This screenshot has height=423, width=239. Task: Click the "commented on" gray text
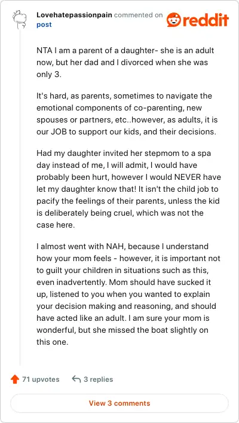pyautogui.click(x=139, y=15)
